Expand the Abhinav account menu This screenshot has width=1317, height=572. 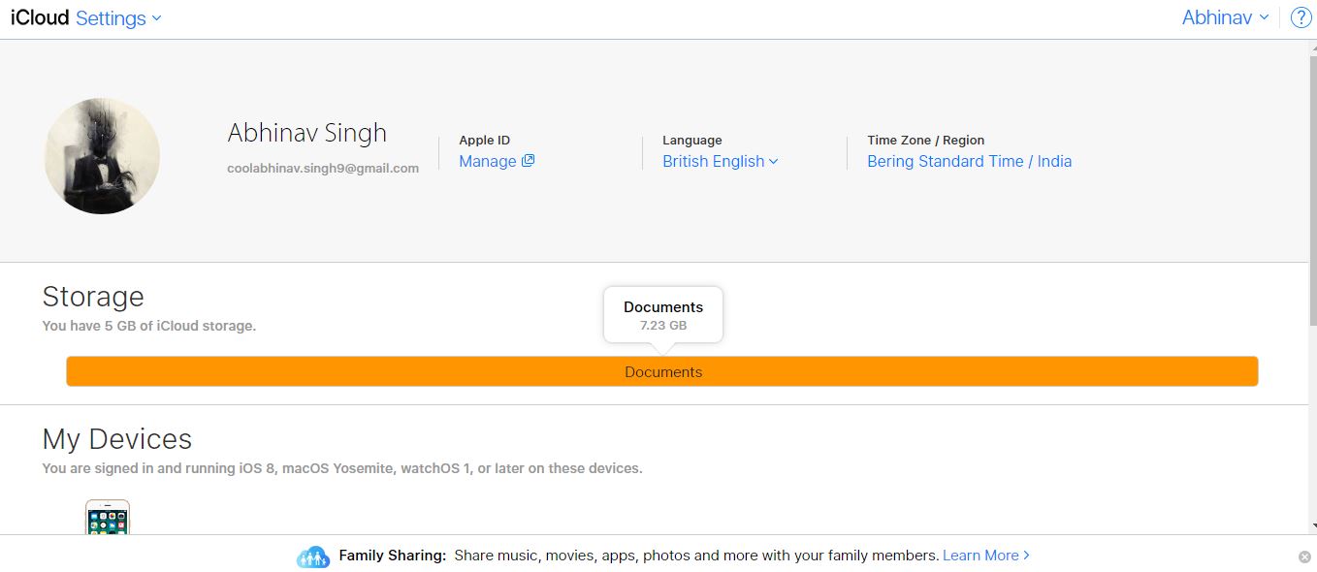1226,17
